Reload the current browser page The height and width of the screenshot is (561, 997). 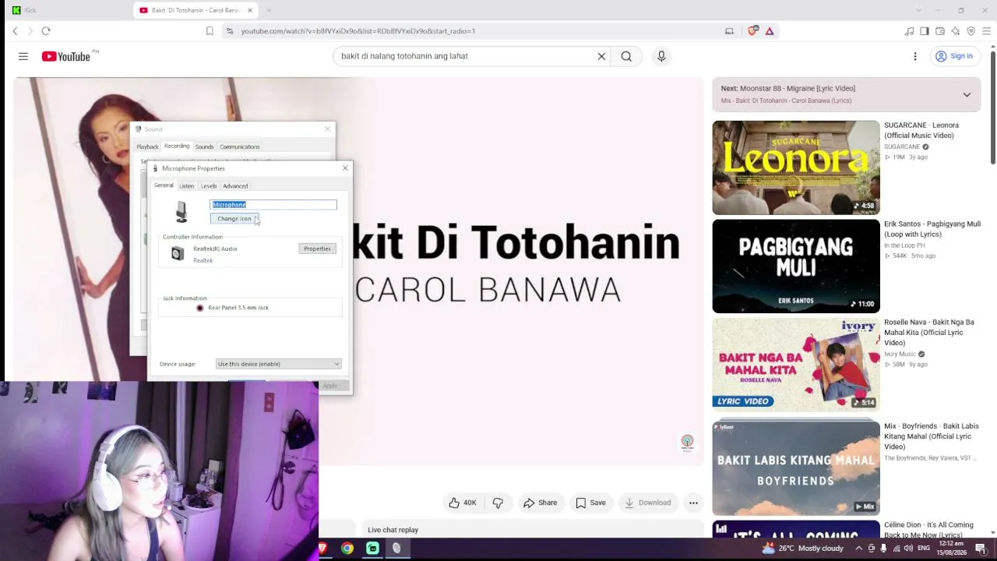(46, 31)
